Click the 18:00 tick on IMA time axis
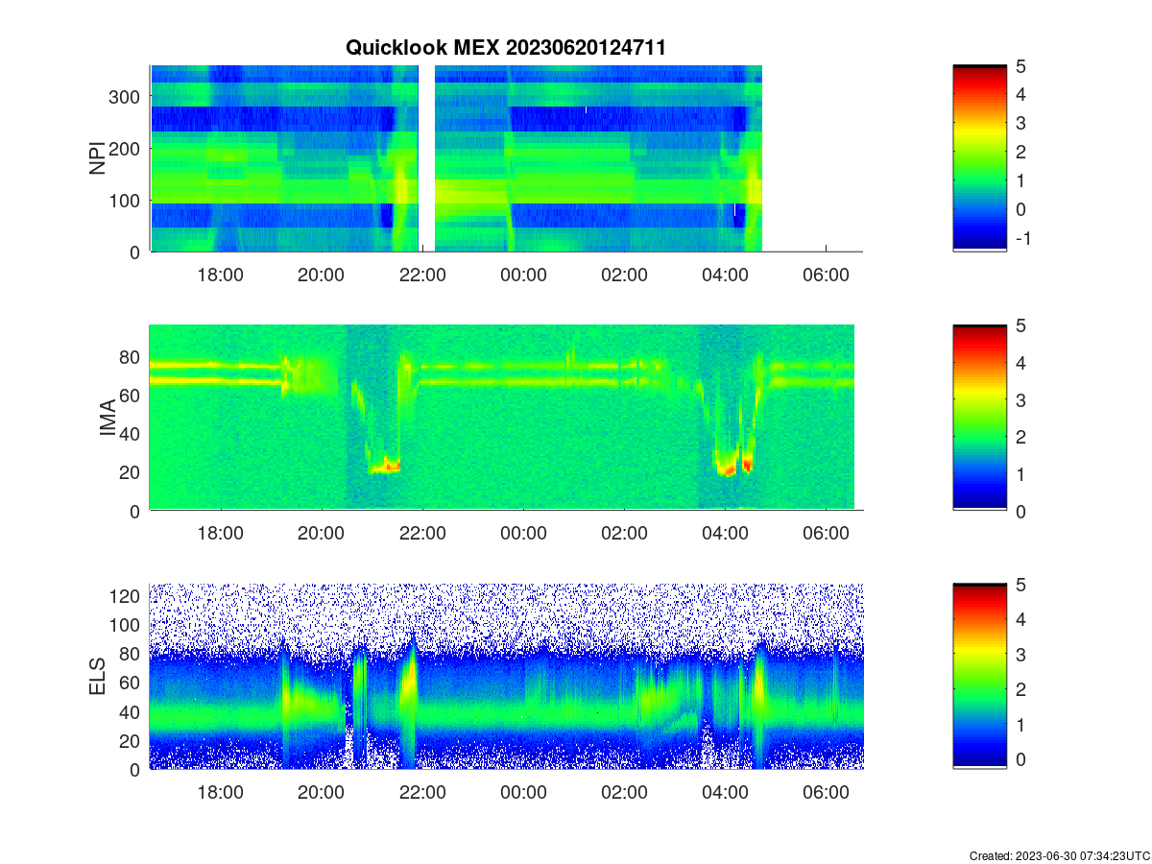Image resolution: width=1152 pixels, height=864 pixels. 220,534
